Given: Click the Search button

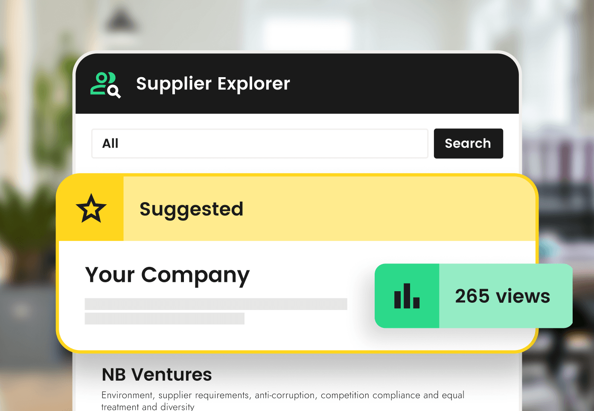Looking at the screenshot, I should coord(468,143).
